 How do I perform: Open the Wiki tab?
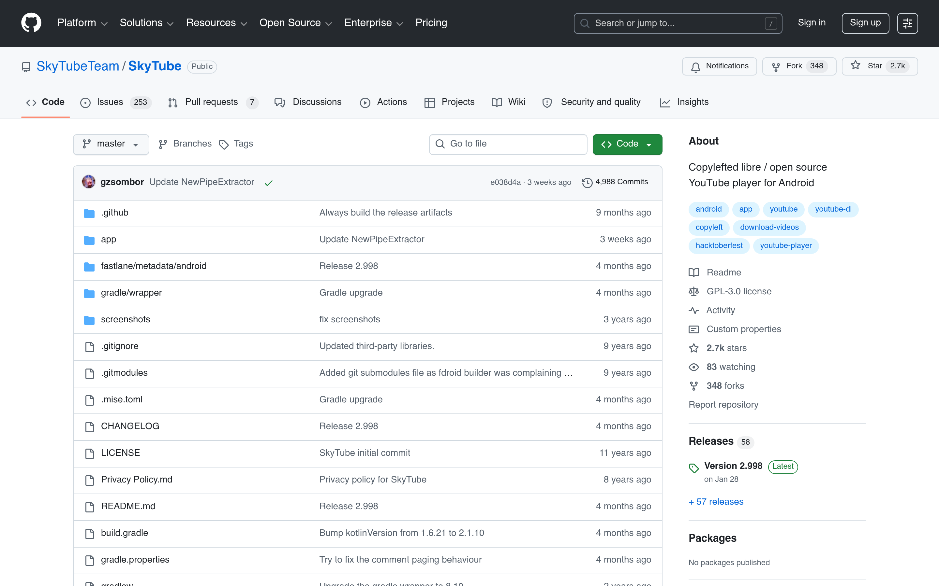[508, 102]
